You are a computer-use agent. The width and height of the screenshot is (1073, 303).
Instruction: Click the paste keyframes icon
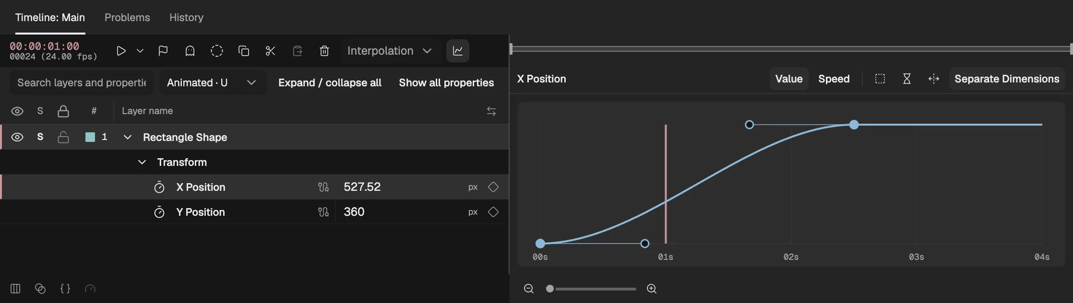(x=298, y=51)
